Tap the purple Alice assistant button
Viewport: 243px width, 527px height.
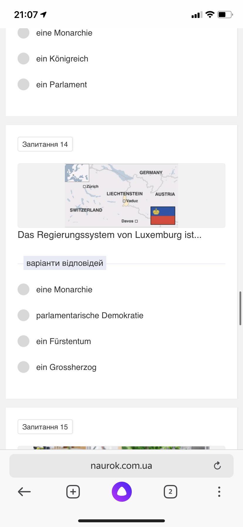point(122,491)
